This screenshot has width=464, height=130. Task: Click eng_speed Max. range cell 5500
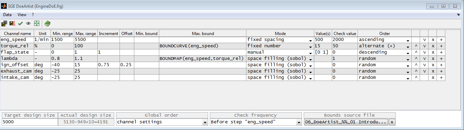click(86, 40)
